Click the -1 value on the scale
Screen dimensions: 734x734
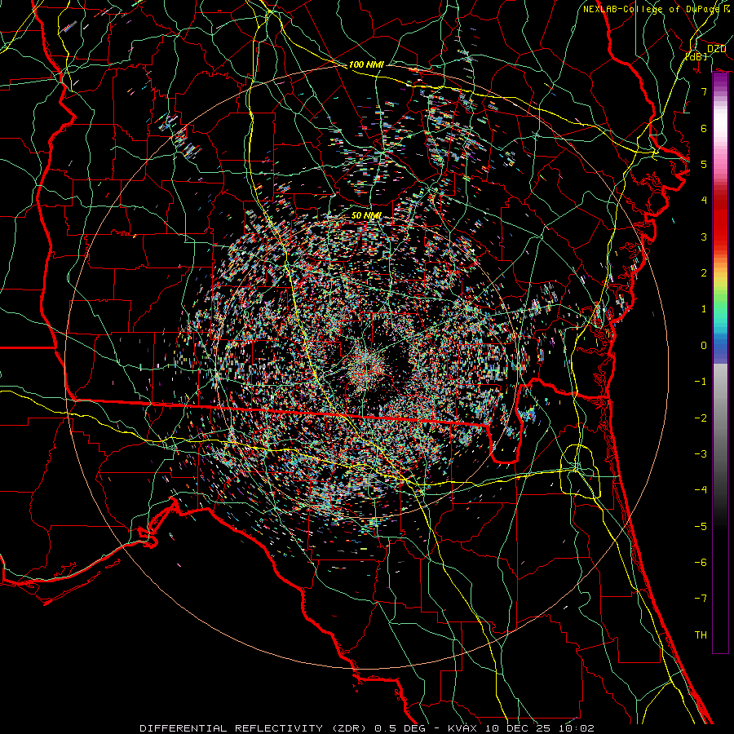701,382
